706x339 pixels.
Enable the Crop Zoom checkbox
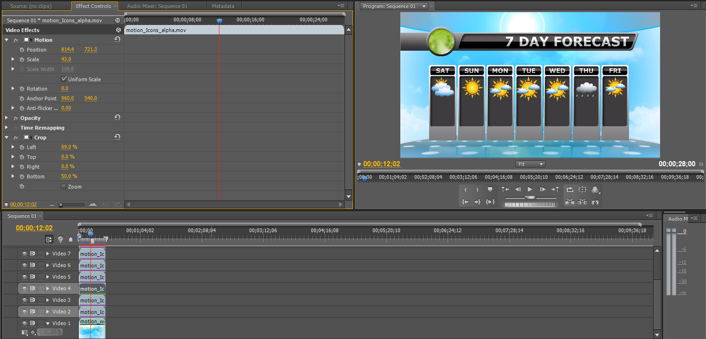tap(64, 186)
